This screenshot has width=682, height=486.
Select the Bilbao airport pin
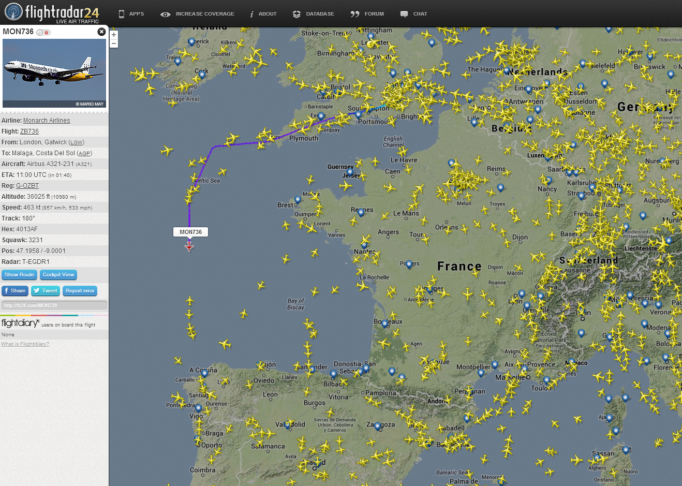(334, 374)
